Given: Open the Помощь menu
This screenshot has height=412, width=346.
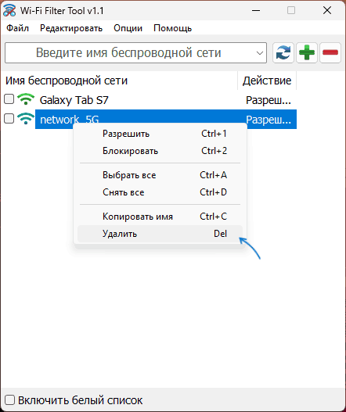Looking at the screenshot, I should (172, 28).
